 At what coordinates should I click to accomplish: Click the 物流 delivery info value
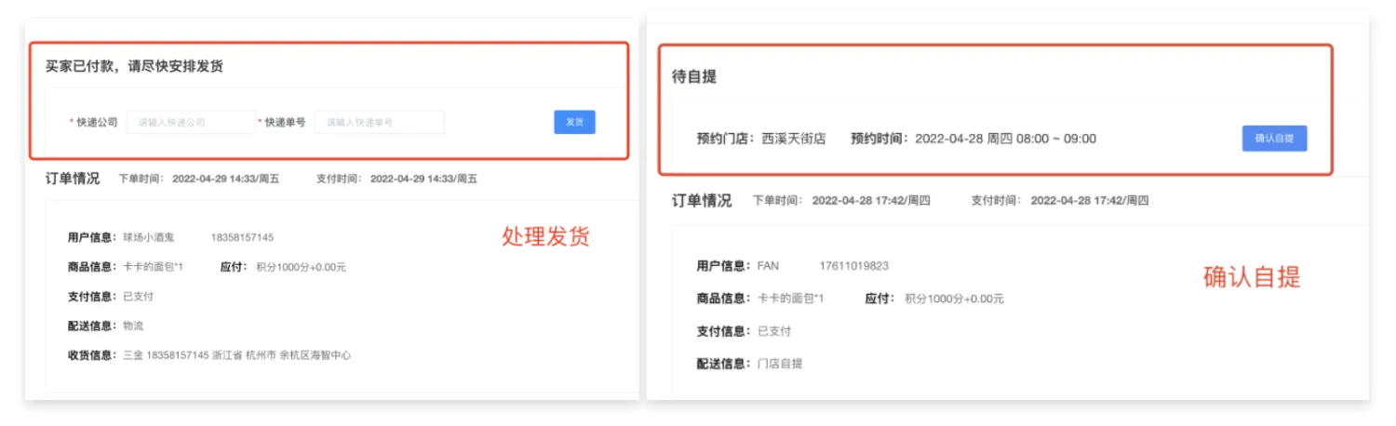click(133, 326)
